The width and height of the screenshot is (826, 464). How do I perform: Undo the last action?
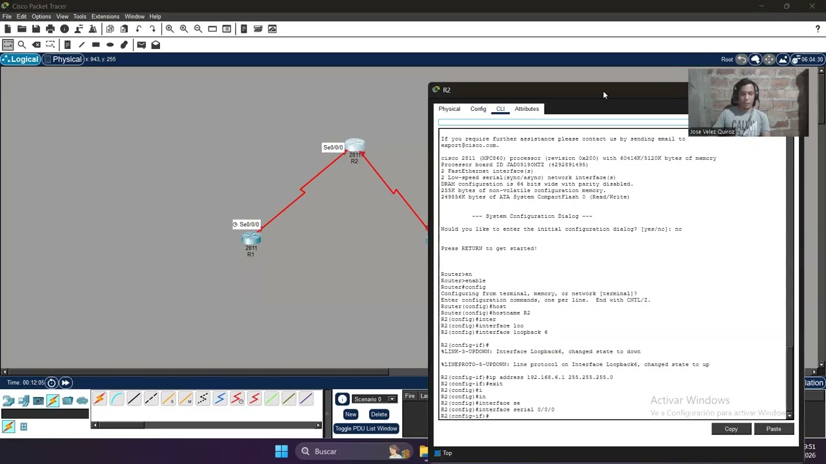[138, 29]
